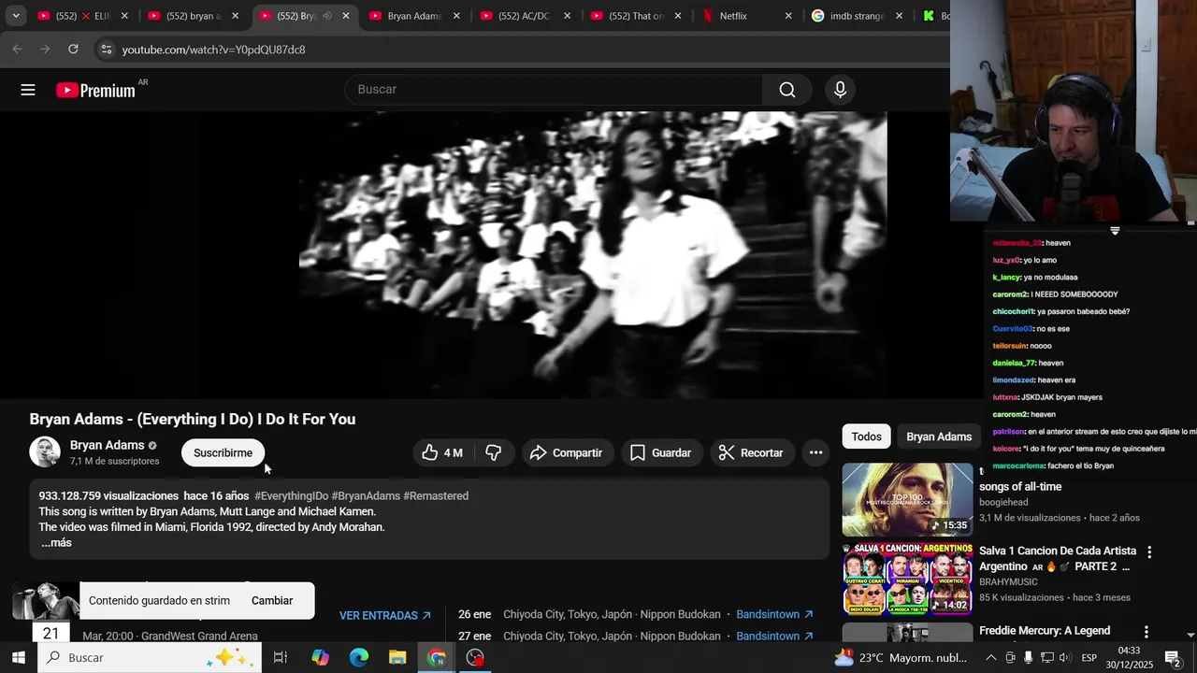Open the weather widget 23°C
The height and width of the screenshot is (673, 1197).
pos(900,657)
